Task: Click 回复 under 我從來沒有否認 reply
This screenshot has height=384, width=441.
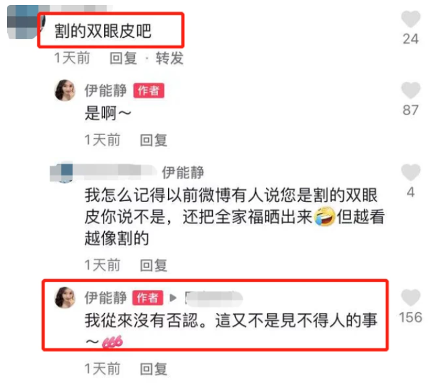Action: [154, 369]
